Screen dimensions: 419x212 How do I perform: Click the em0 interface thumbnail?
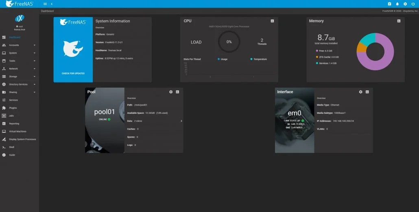coord(295,120)
